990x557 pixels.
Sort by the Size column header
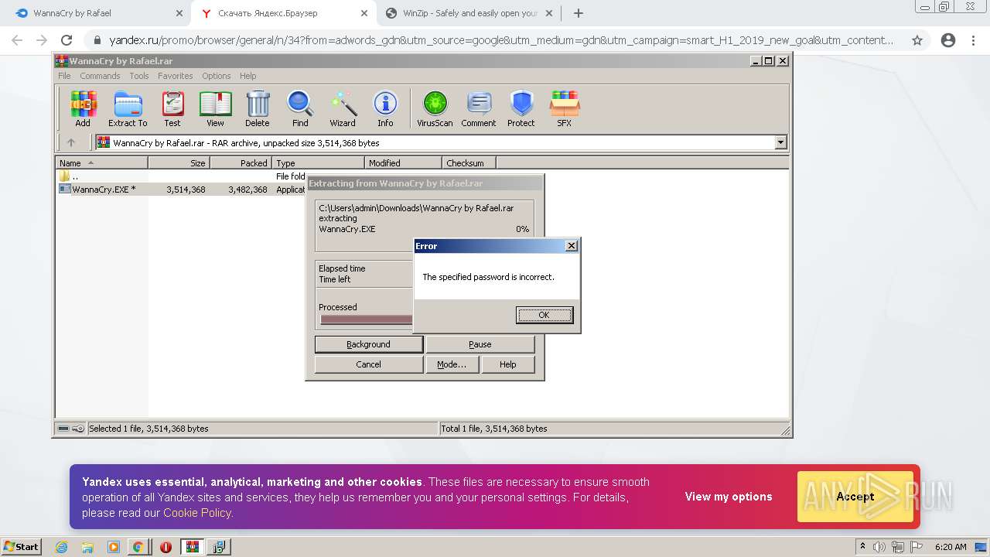click(179, 162)
